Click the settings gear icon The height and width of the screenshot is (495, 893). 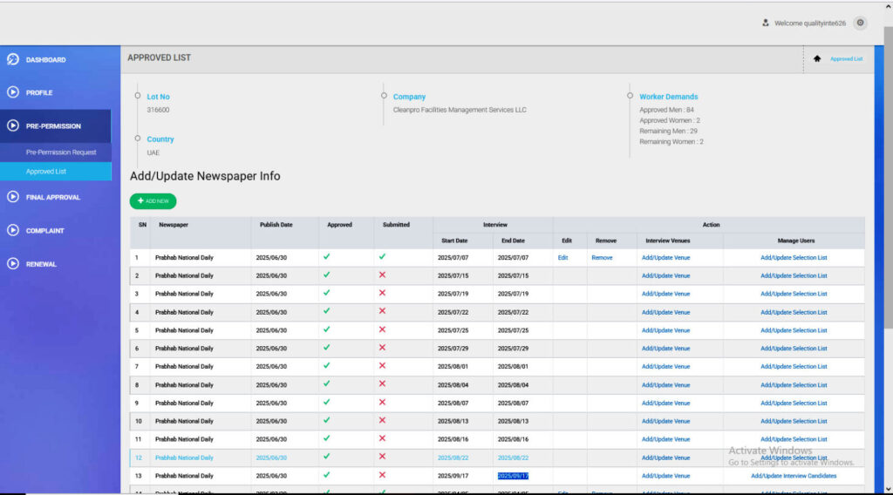coord(860,24)
